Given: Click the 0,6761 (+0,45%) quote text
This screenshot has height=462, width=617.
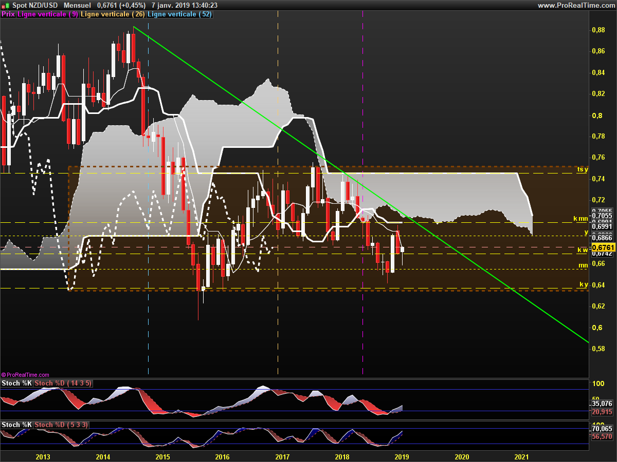Looking at the screenshot, I should 121,5.
